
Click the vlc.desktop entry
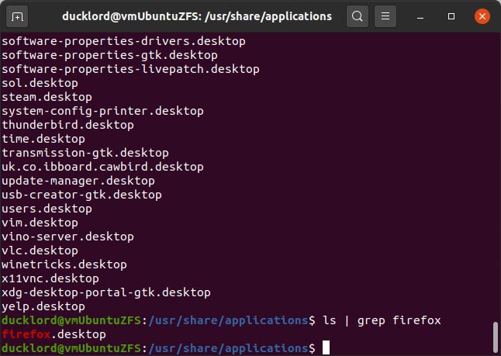[40, 251]
